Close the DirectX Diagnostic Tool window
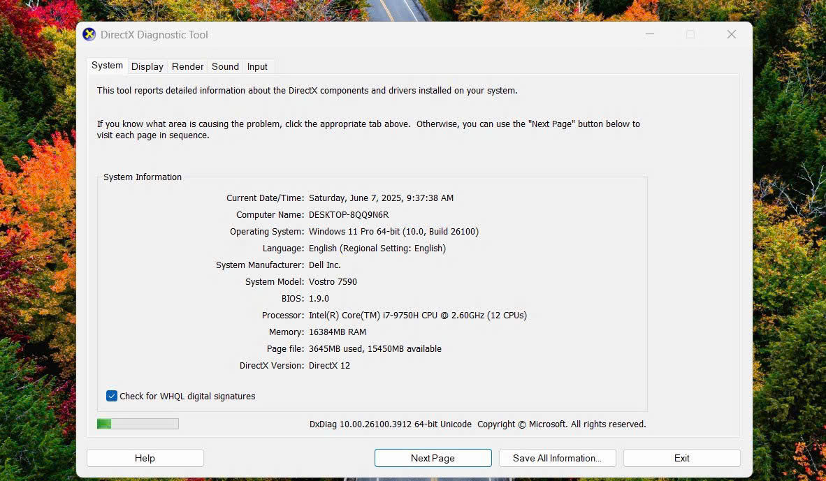This screenshot has height=481, width=826. pyautogui.click(x=731, y=34)
